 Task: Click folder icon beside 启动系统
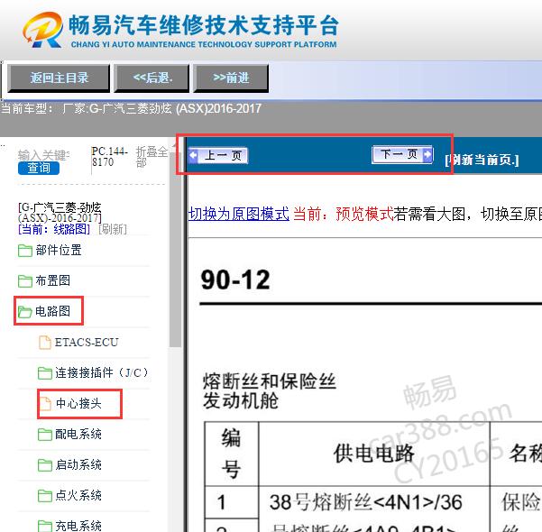point(45,465)
